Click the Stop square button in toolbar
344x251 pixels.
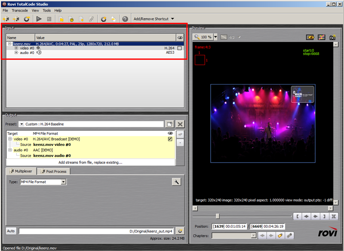49,19
